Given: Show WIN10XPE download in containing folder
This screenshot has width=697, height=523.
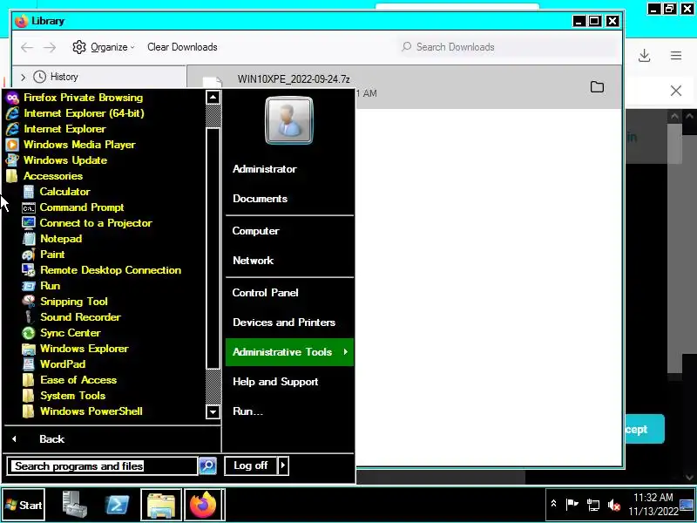Looking at the screenshot, I should point(597,86).
